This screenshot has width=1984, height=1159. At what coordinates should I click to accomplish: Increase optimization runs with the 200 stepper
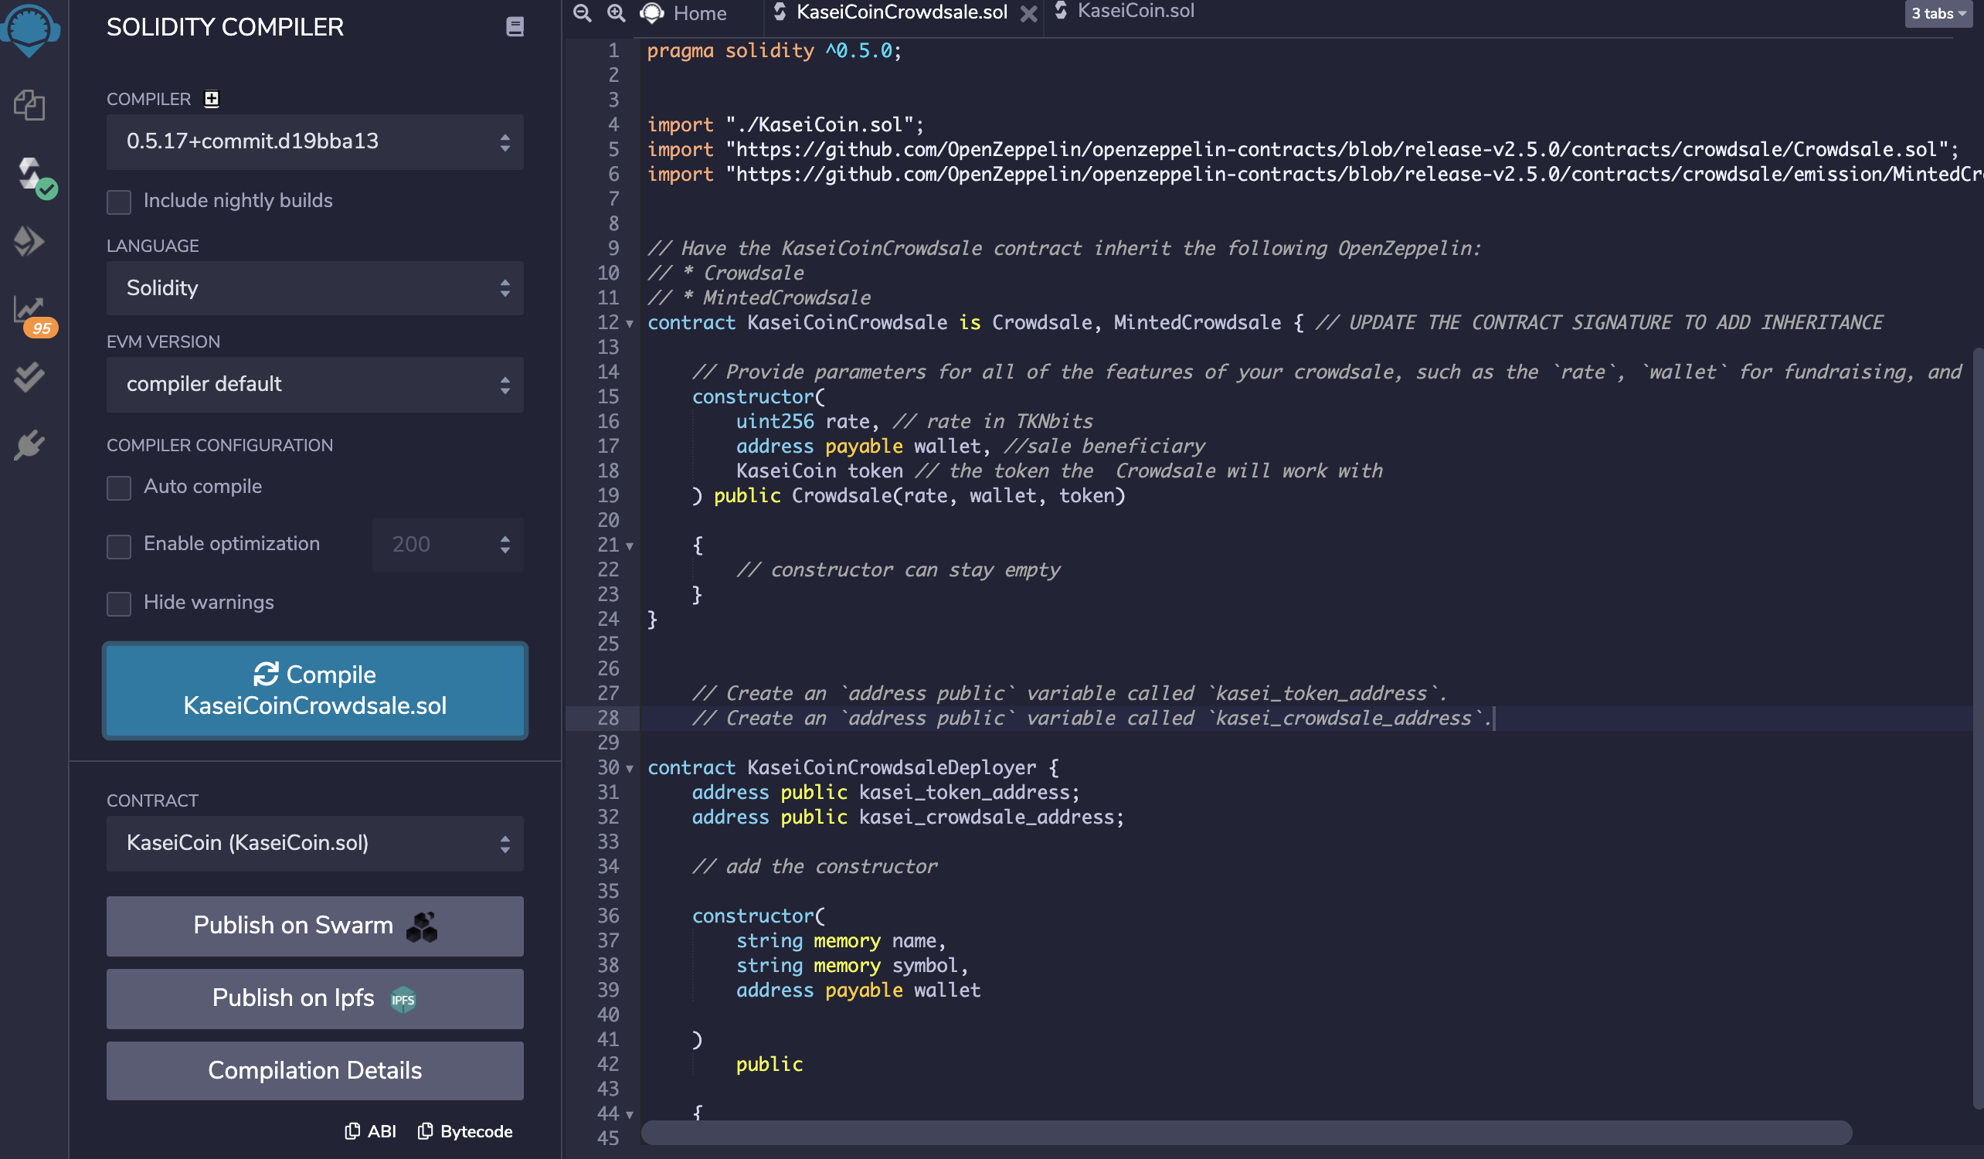[x=506, y=539]
